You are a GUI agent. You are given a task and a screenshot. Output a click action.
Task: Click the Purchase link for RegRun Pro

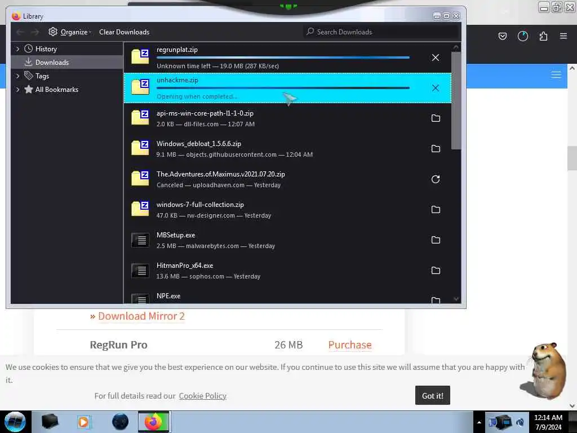click(350, 345)
